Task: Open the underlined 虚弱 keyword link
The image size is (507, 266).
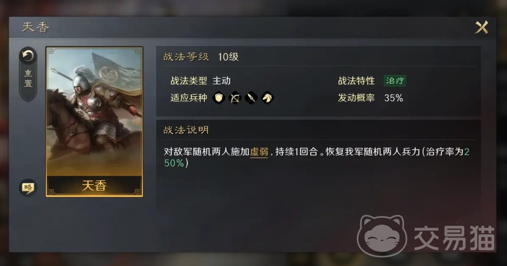Action: point(259,152)
